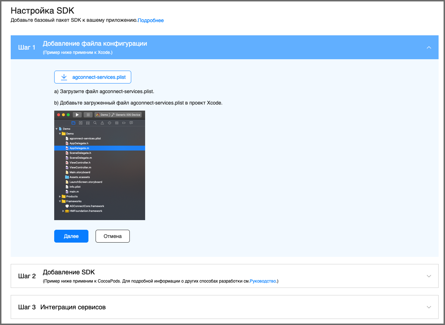The height and width of the screenshot is (325, 445).
Task: Click the Stop button in Xcode toolbar
Action: 88,115
